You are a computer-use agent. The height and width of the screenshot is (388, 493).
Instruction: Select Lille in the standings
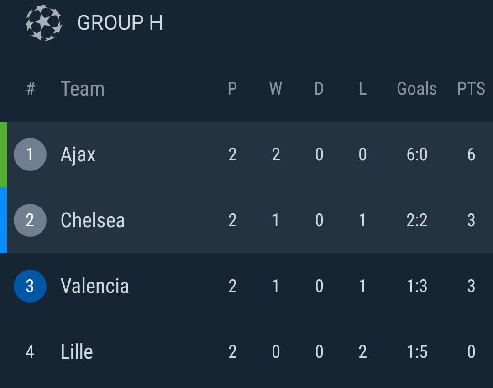(x=77, y=352)
